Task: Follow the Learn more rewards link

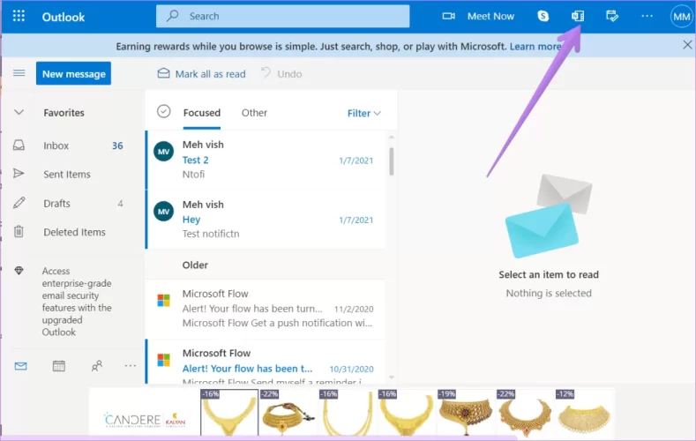Action: click(535, 46)
